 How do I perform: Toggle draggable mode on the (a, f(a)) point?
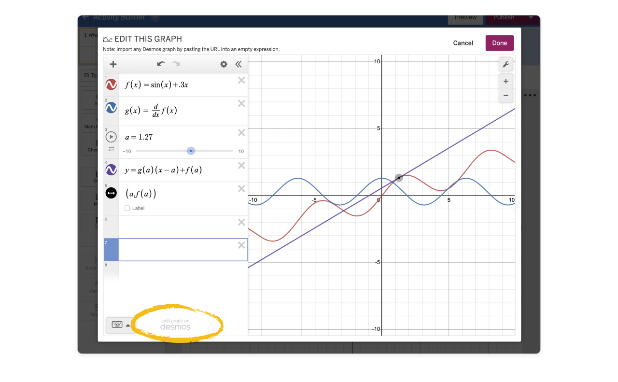pyautogui.click(x=111, y=193)
